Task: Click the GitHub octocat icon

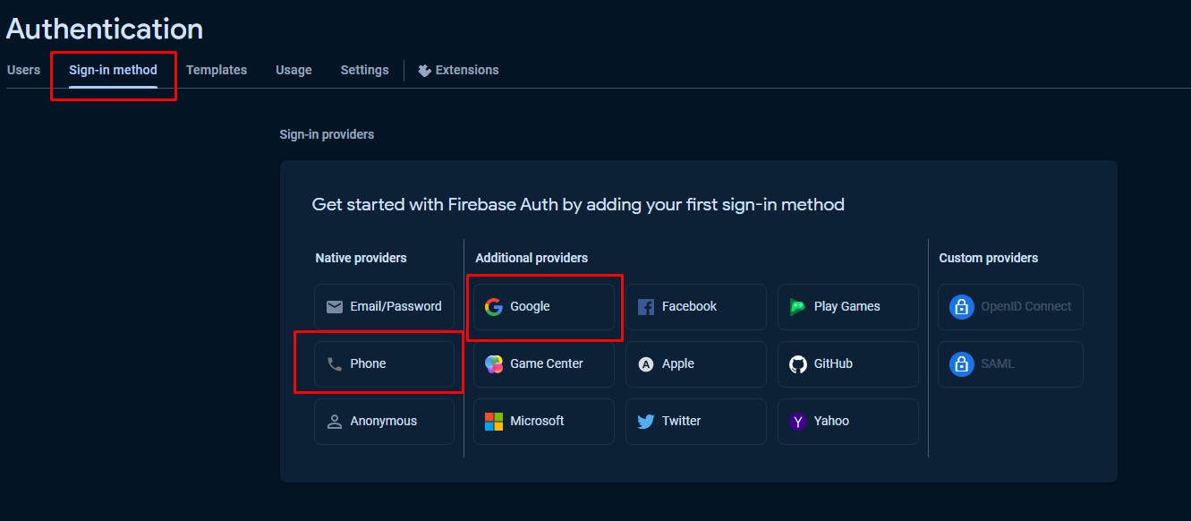Action: coord(797,364)
